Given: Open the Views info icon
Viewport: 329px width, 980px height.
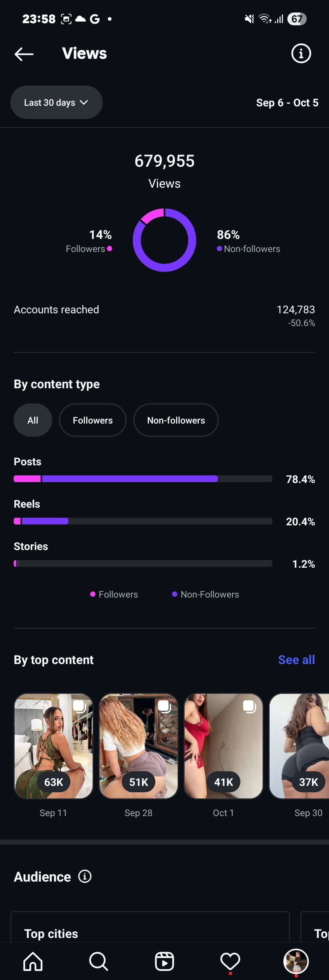Looking at the screenshot, I should tap(301, 54).
